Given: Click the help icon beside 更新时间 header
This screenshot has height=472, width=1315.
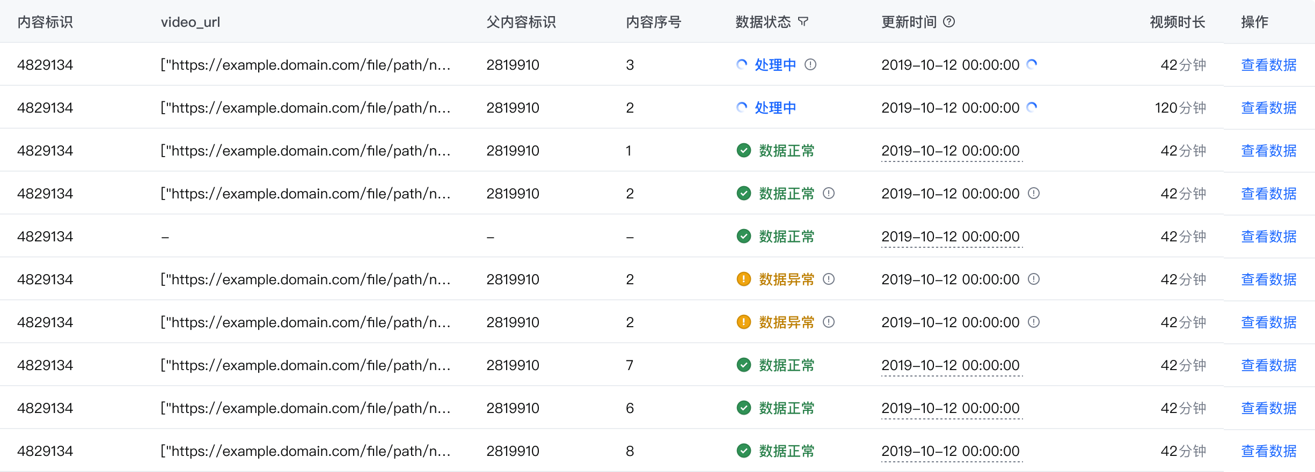Looking at the screenshot, I should pyautogui.click(x=949, y=22).
